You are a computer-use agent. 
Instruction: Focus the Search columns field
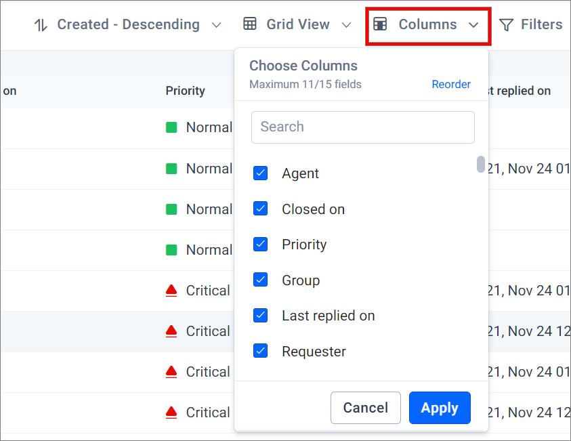362,127
